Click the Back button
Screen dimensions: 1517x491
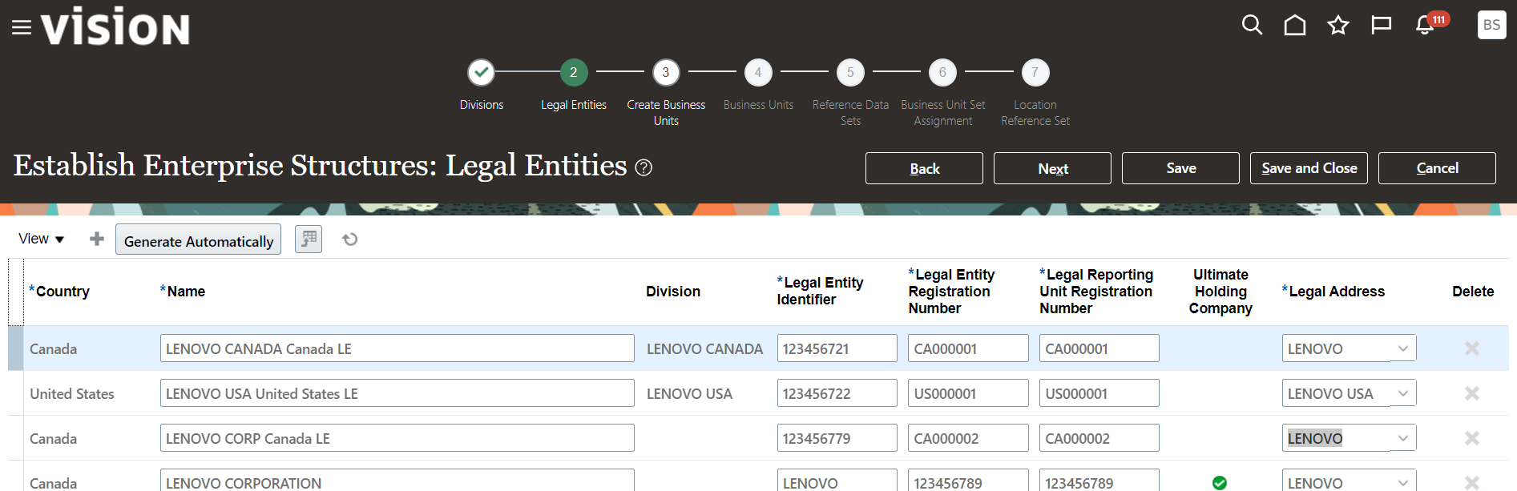(x=924, y=168)
